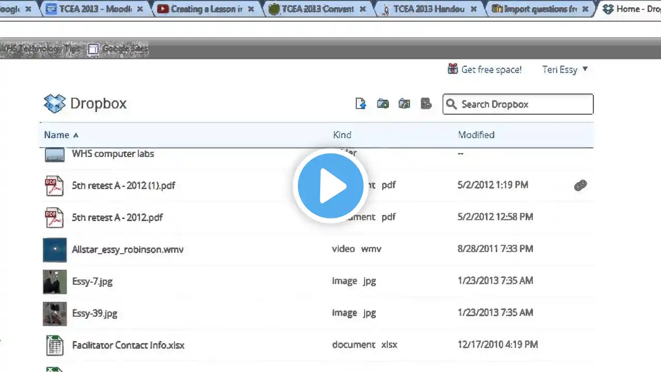The image size is (661, 372).
Task: Click the Upload file icon in Dropbox toolbar
Action: tap(361, 104)
